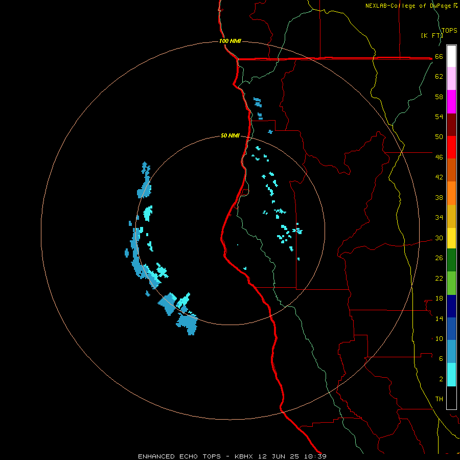The width and height of the screenshot is (460, 460).
Task: Click the KBHX station identifier
Action: tap(243, 456)
